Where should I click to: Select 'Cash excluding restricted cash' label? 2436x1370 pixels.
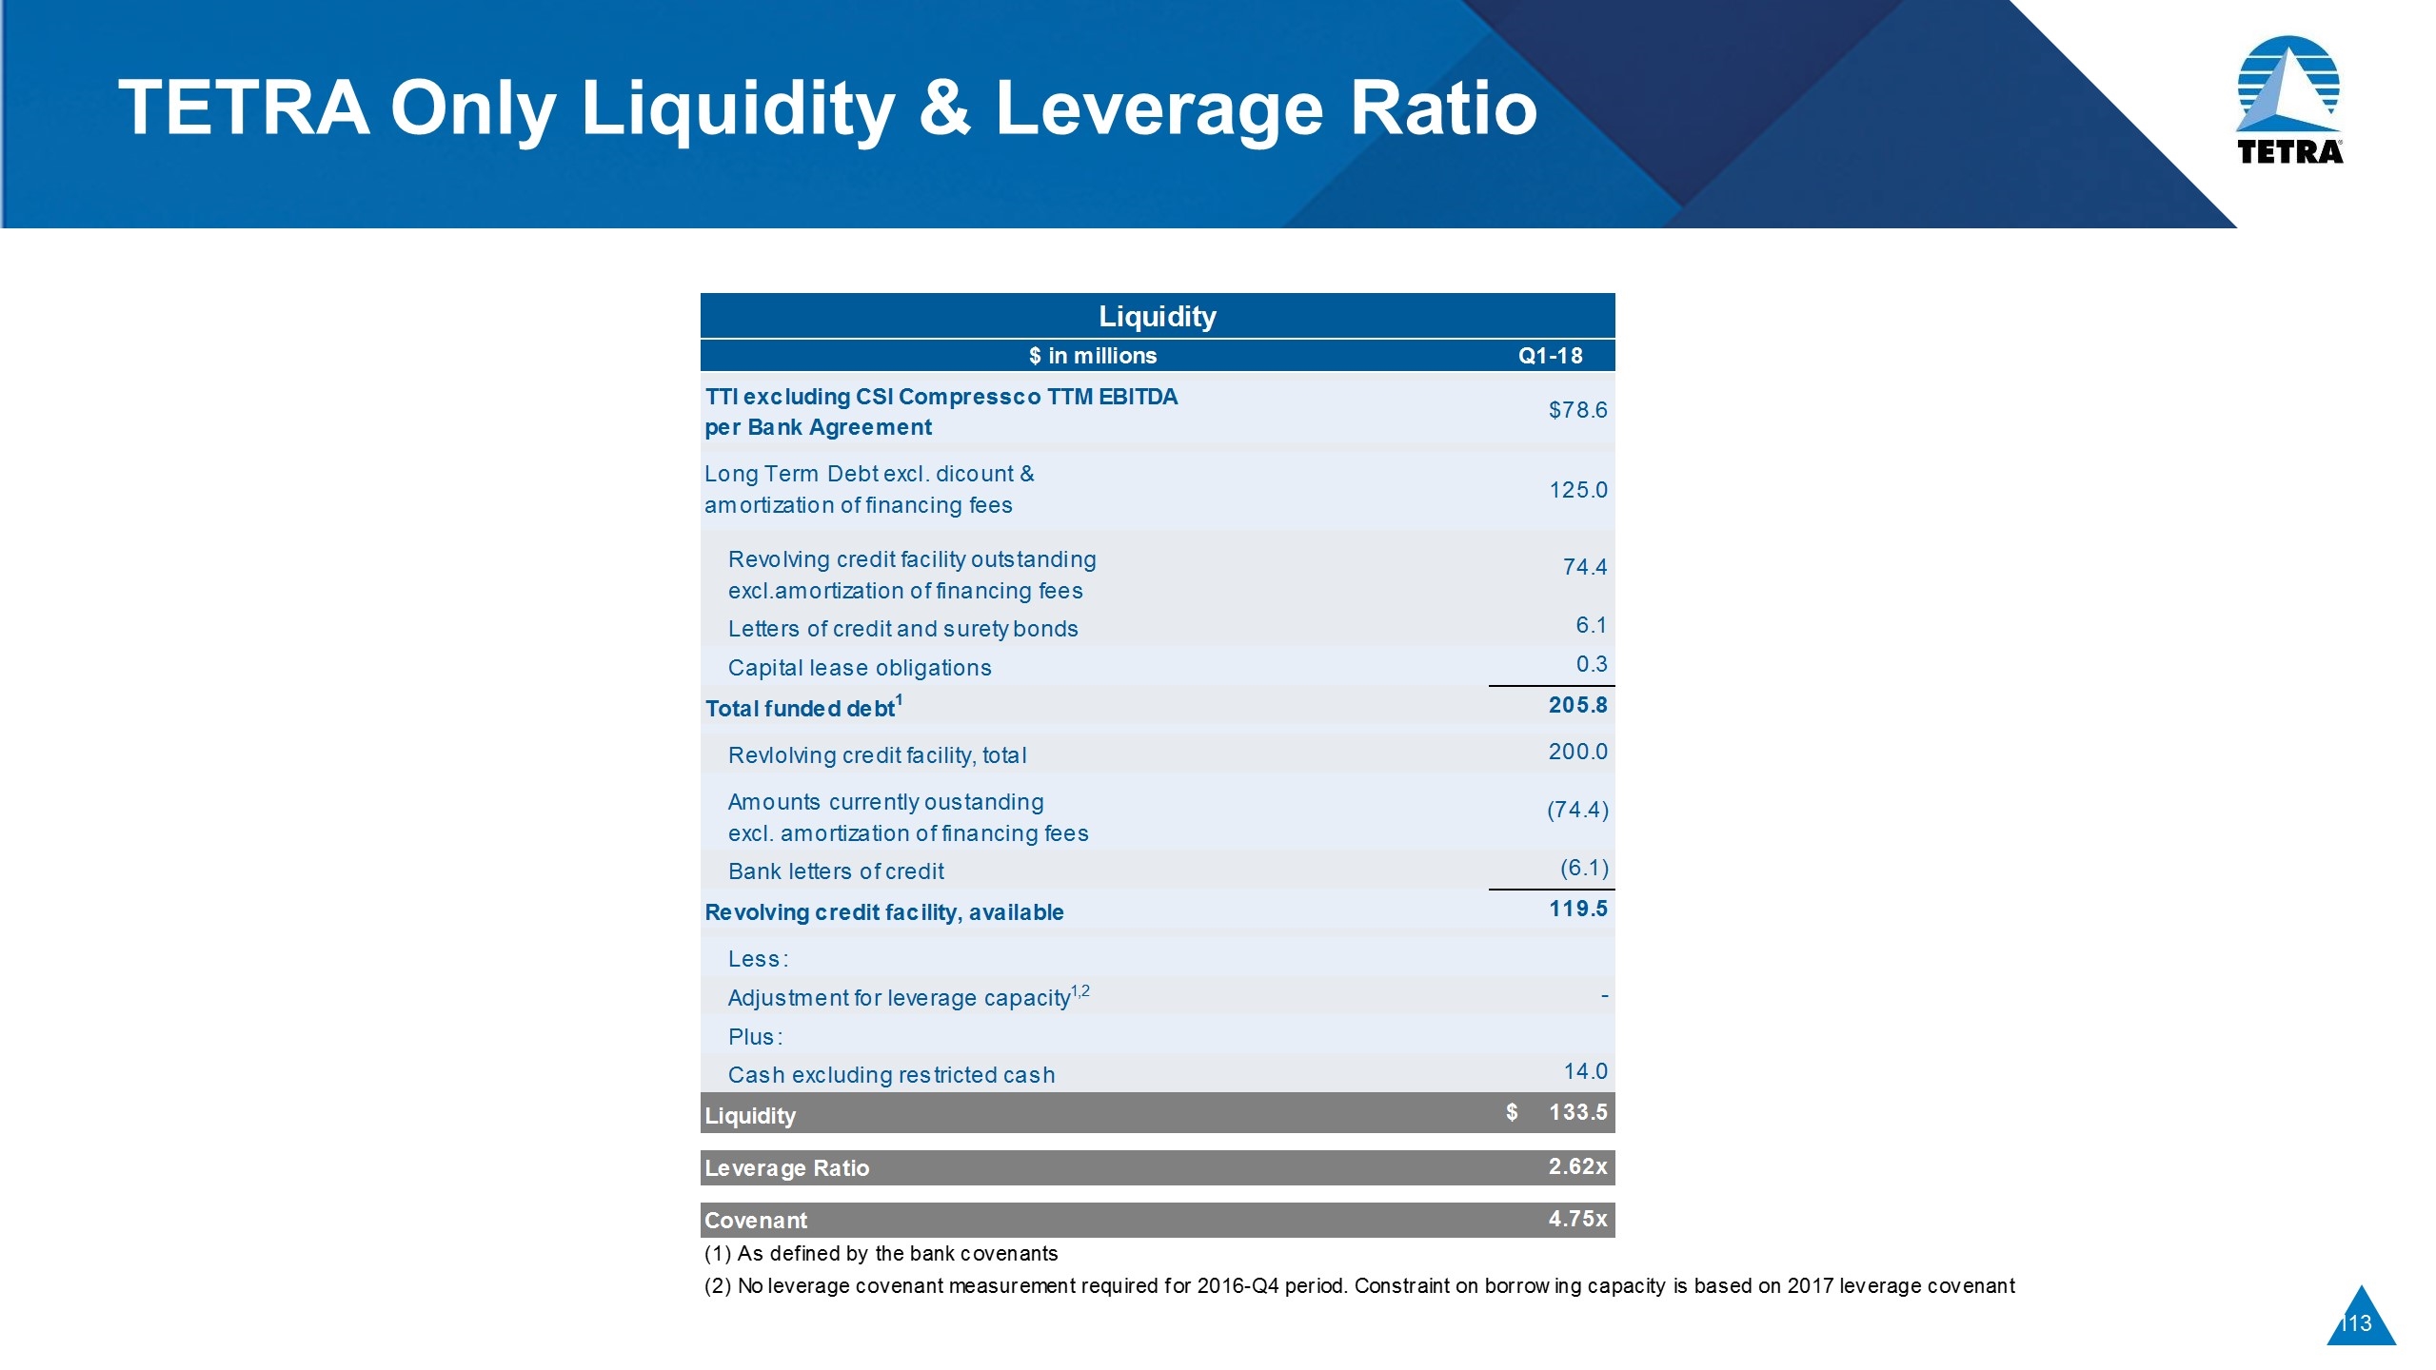tap(891, 1075)
